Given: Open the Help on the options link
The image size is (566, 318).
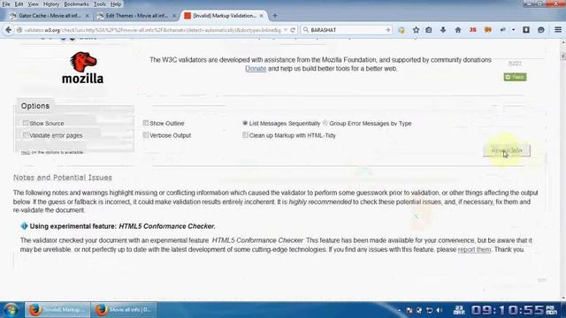Looking at the screenshot, I should pos(26,153).
